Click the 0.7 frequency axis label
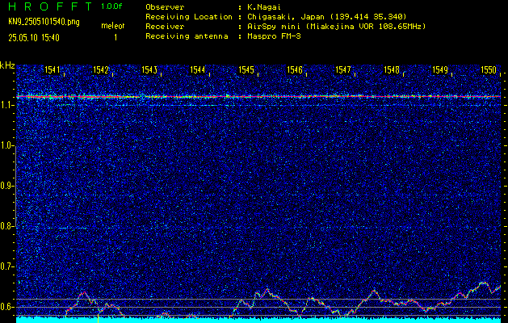The height and width of the screenshot is (323, 508). [x=6, y=266]
